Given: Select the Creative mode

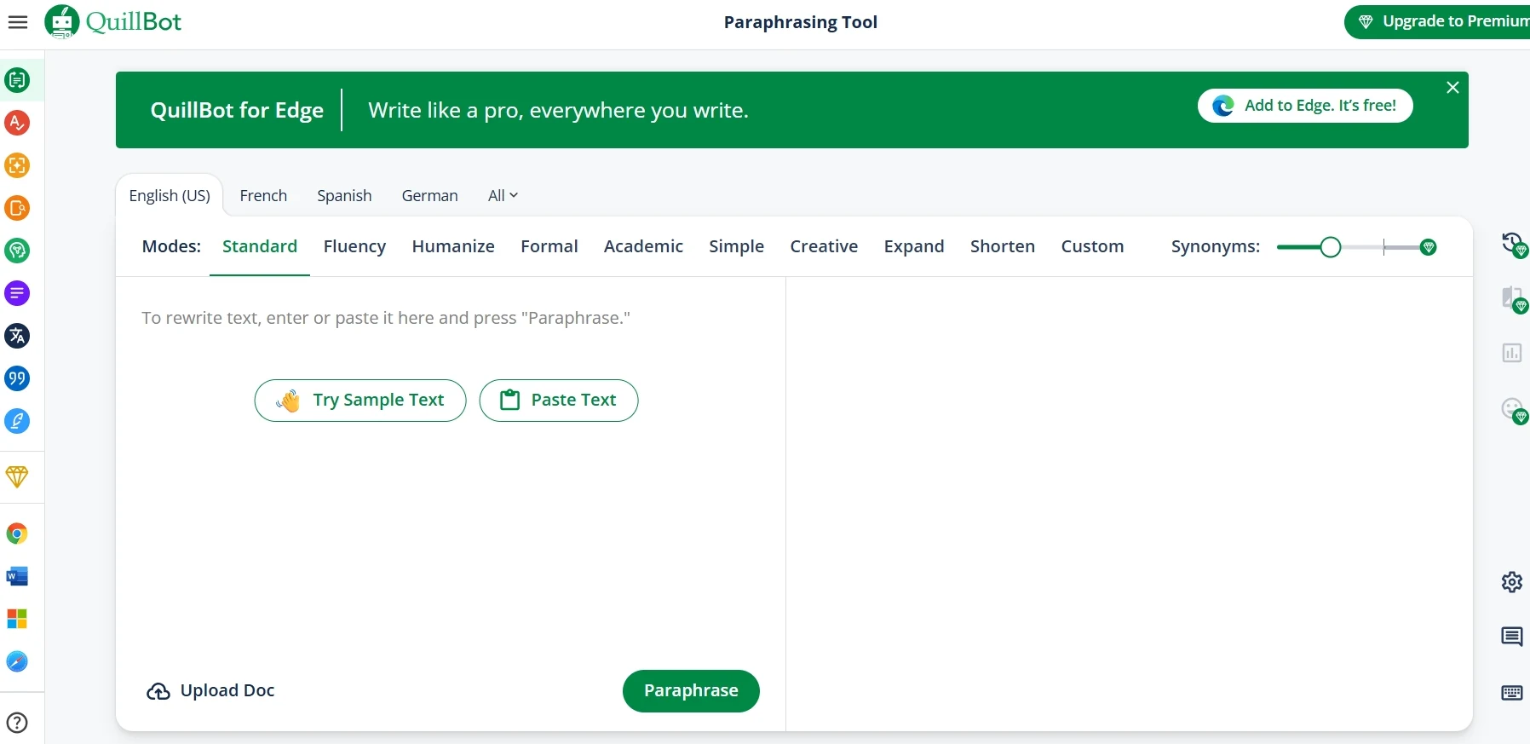Looking at the screenshot, I should coord(824,246).
